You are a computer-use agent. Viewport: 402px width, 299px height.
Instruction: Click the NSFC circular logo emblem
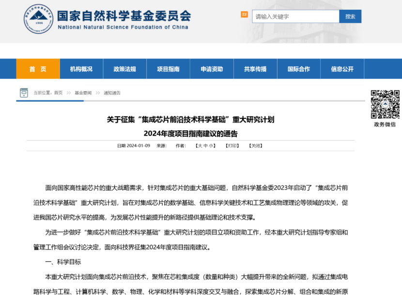coord(38,18)
